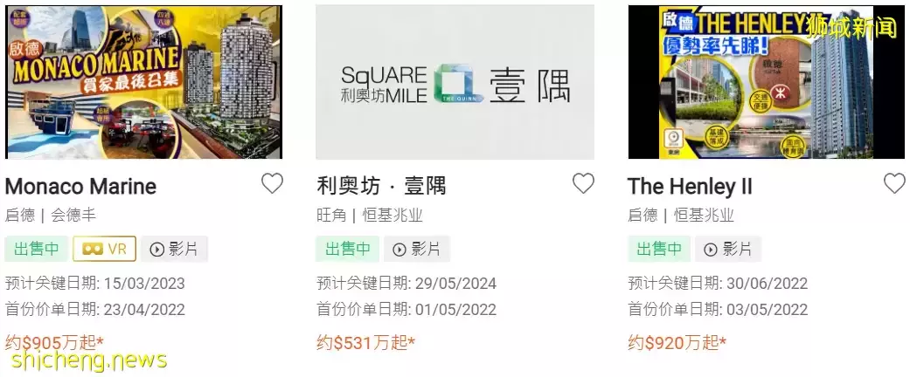Click the 约$920万起 price of The Henley II

tap(677, 342)
